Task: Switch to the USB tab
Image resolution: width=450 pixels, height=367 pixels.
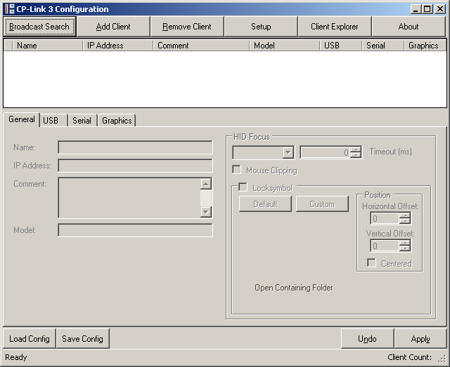Action: pyautogui.click(x=53, y=120)
